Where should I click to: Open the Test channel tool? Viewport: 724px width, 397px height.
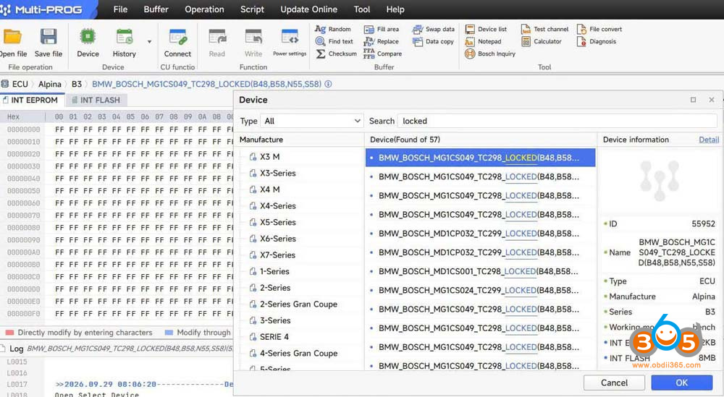544,29
